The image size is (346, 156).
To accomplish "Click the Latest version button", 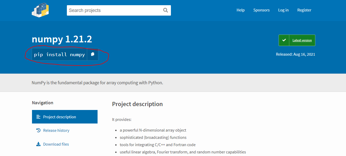I will (297, 40).
